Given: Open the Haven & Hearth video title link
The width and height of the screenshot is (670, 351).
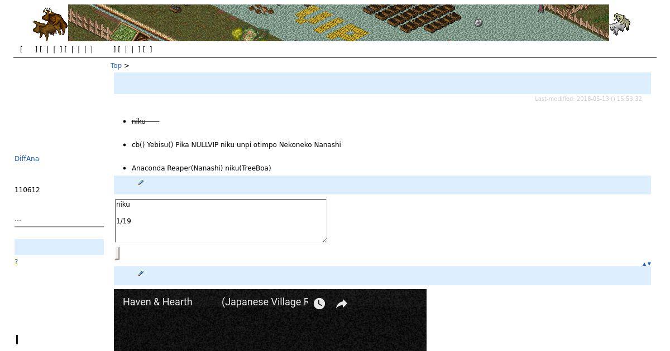Looking at the screenshot, I should tap(215, 302).
